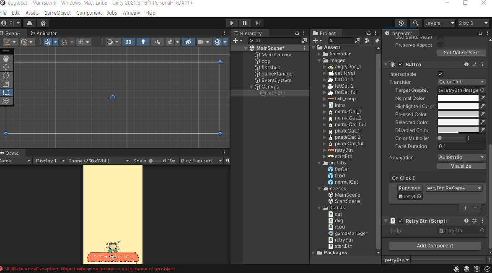Toggle scene lighting bulb
492x273 pixels.
(143, 42)
